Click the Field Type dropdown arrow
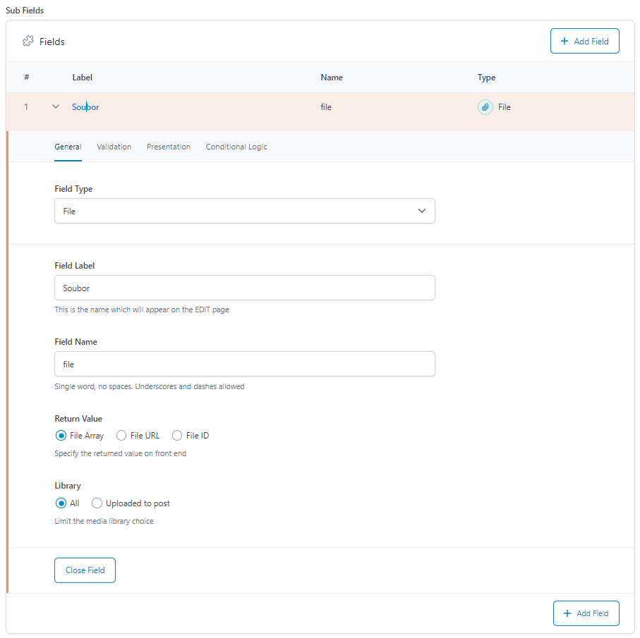The image size is (640, 638). 422,211
